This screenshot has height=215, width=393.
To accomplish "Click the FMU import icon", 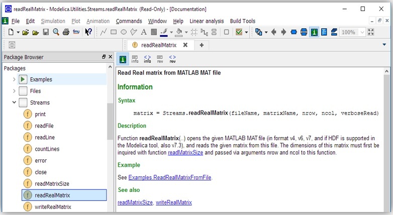I will click(76, 32).
